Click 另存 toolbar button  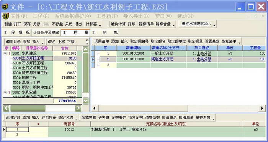[37, 24]
